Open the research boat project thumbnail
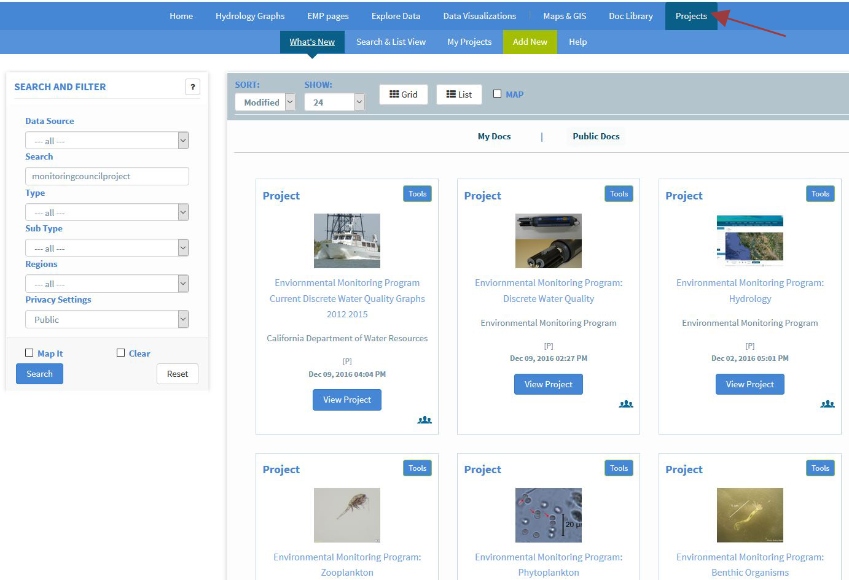 [346, 241]
